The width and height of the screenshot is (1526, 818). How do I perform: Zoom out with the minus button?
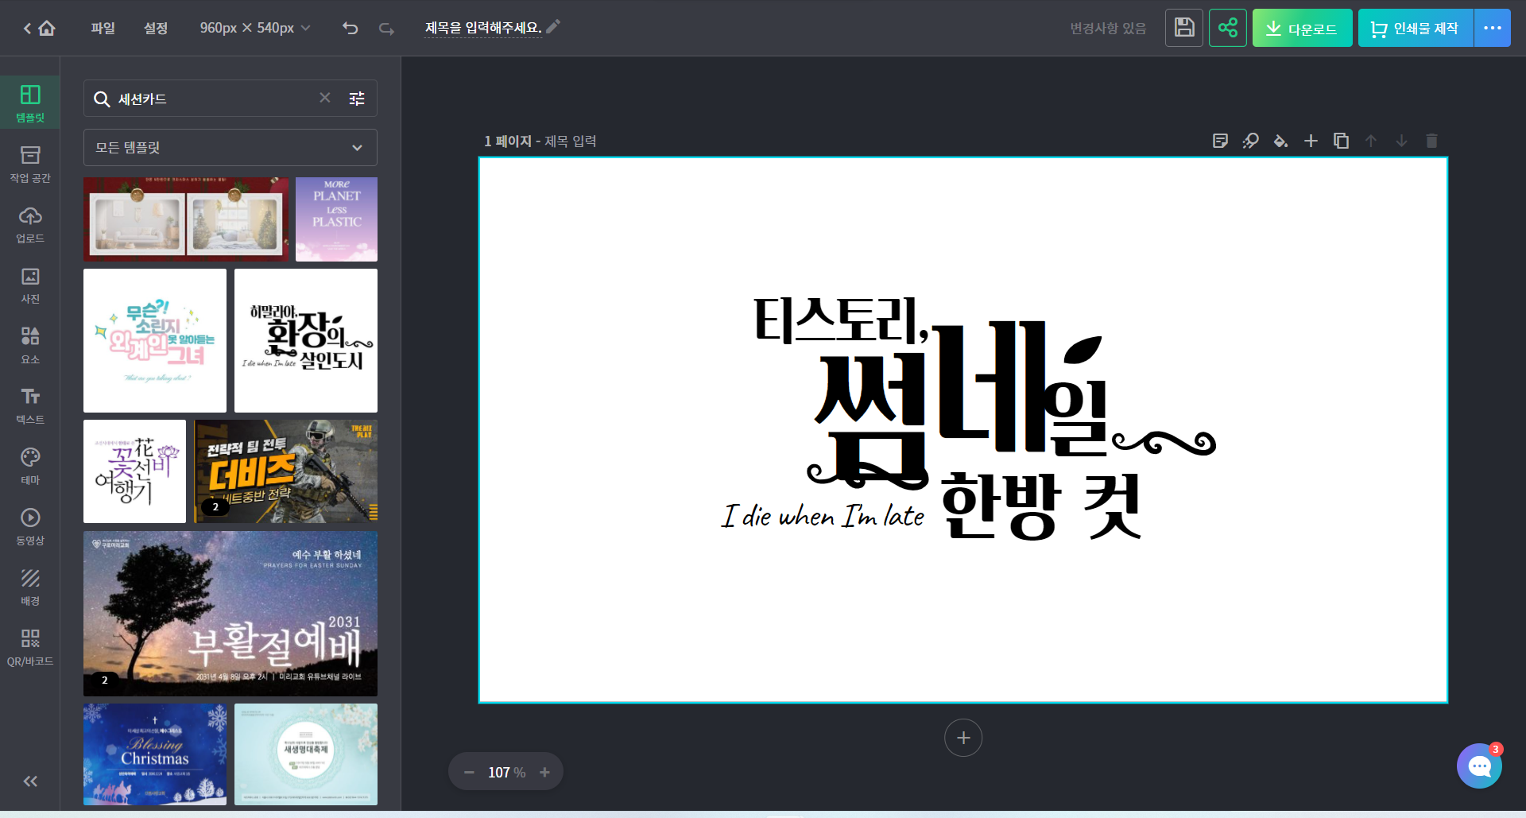click(x=469, y=772)
